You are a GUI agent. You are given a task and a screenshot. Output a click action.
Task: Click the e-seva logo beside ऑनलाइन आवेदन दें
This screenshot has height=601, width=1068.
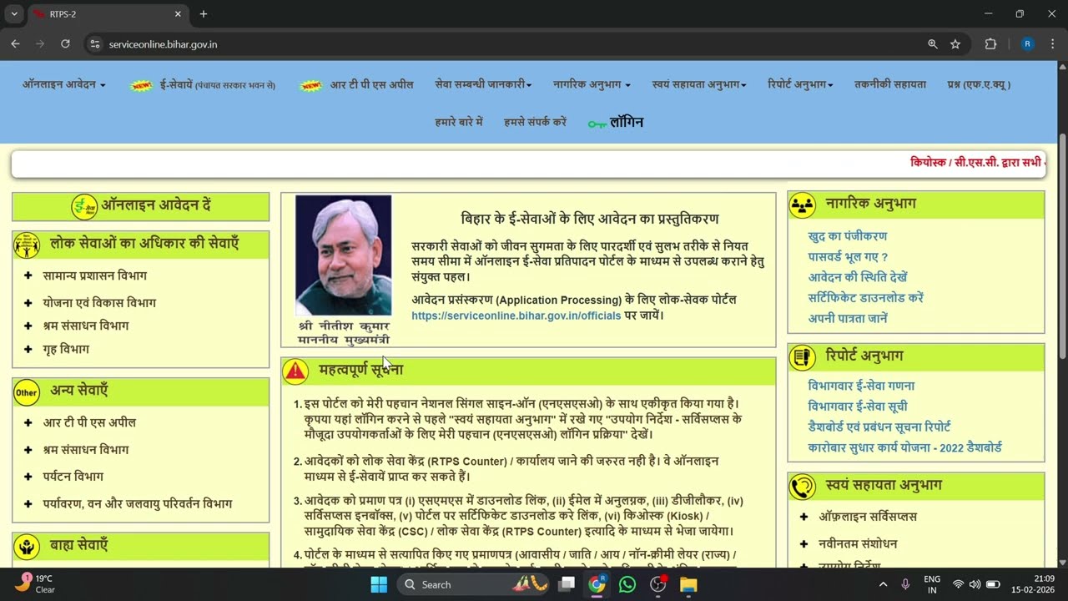pyautogui.click(x=84, y=206)
